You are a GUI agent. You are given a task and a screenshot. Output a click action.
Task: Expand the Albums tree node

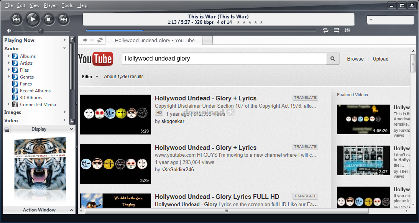click(x=8, y=56)
